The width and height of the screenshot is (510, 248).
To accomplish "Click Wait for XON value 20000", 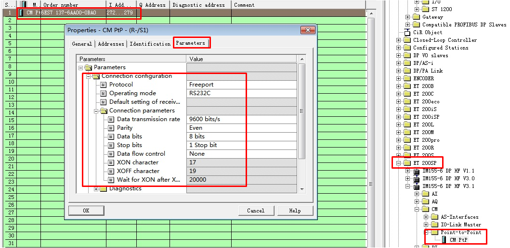I will 242,179.
